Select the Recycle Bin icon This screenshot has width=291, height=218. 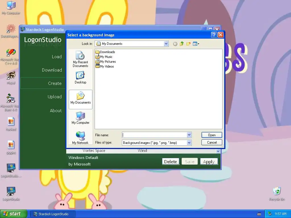277,194
